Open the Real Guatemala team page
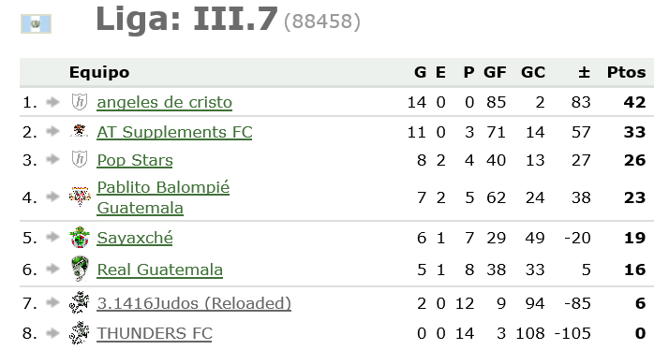 coord(159,270)
